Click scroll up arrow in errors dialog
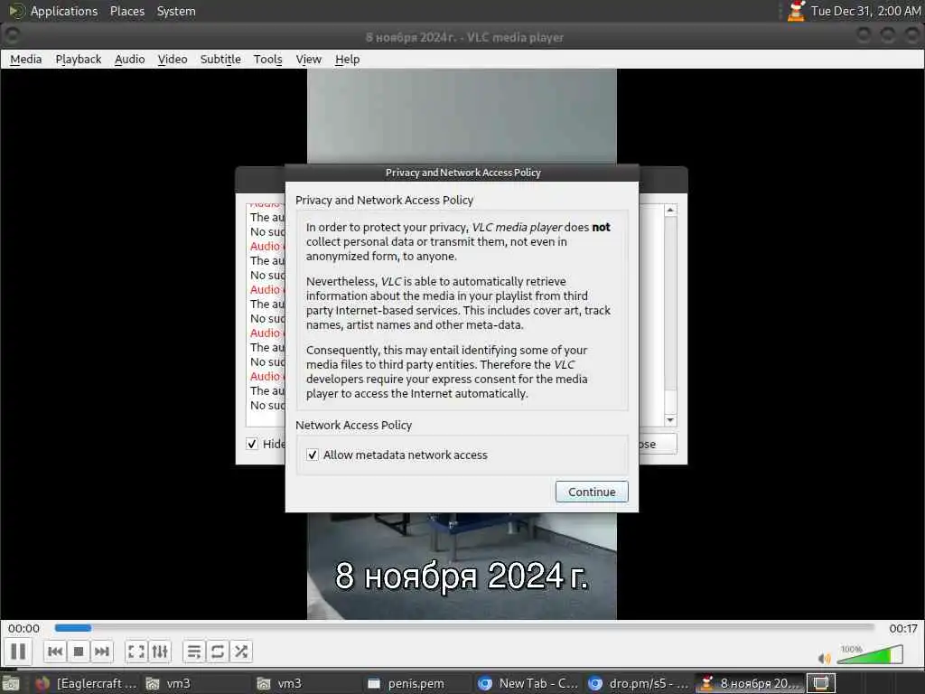This screenshot has height=694, width=925. click(670, 210)
